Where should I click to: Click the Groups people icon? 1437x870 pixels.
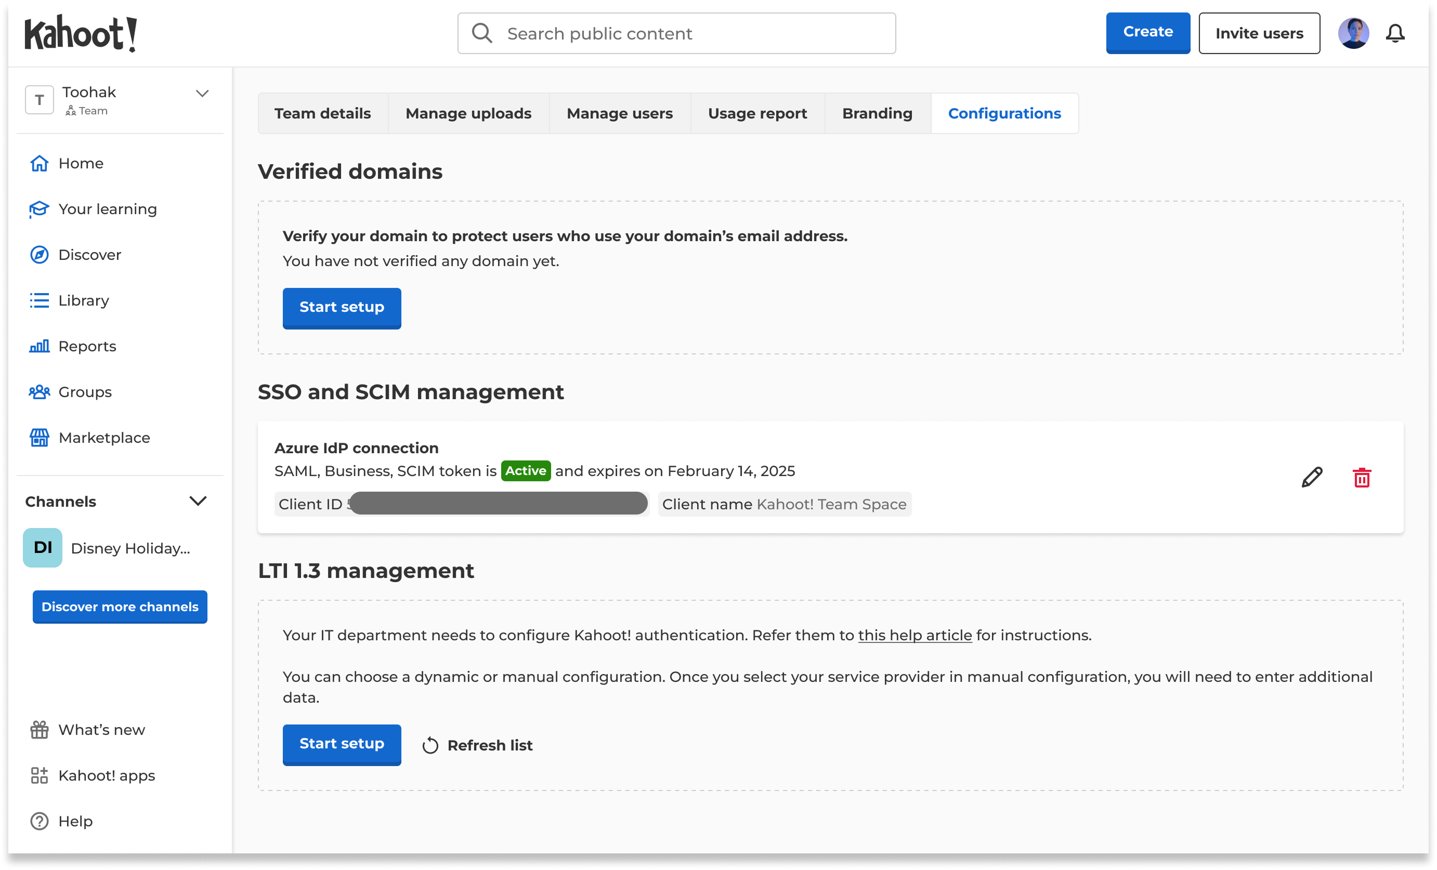[x=39, y=392]
